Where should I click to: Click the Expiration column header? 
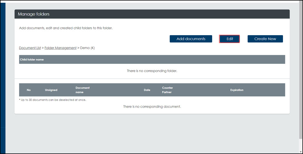tap(237, 90)
